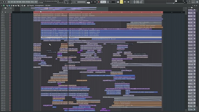The width and height of the screenshot is (199, 112).
Task: Select the Draw pencil tool
Action: coord(7,6)
